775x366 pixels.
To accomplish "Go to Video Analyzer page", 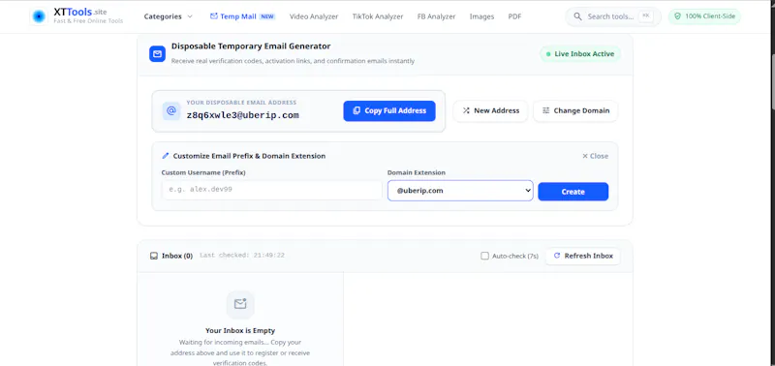I will click(314, 16).
